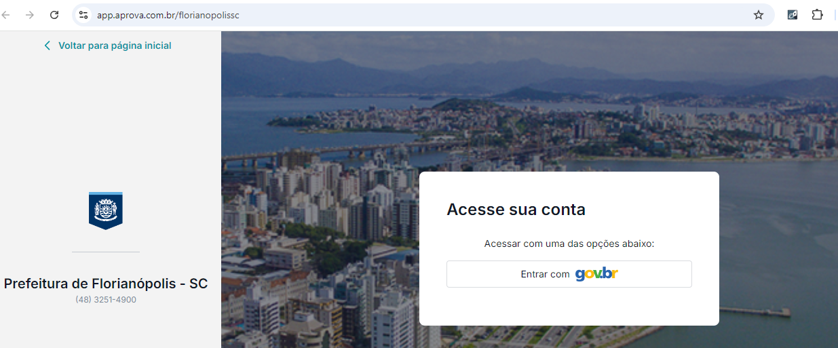838x348 pixels.
Task: Click the phone number (48) 3251-4900
Action: point(106,300)
